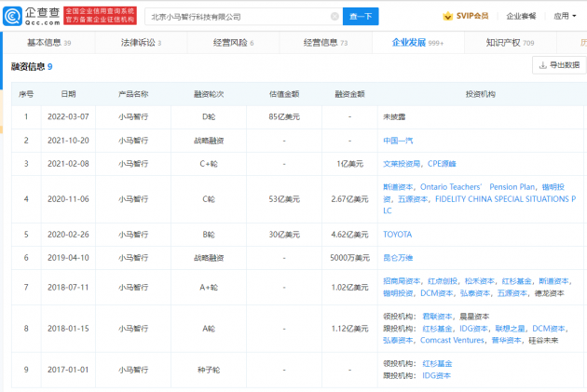587x392 pixels.
Task: Switch to the 企业发展 tab
Action: coord(417,43)
